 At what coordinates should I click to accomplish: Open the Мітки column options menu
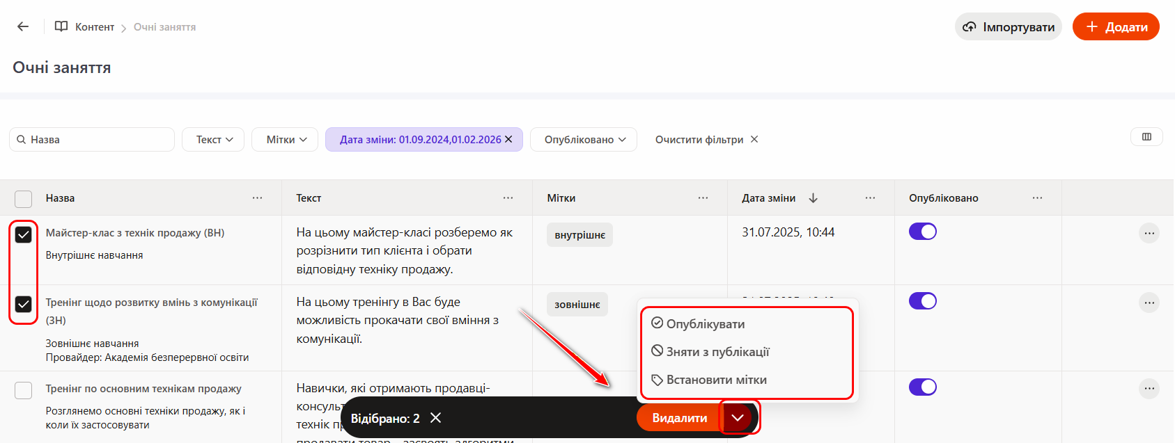pos(703,198)
